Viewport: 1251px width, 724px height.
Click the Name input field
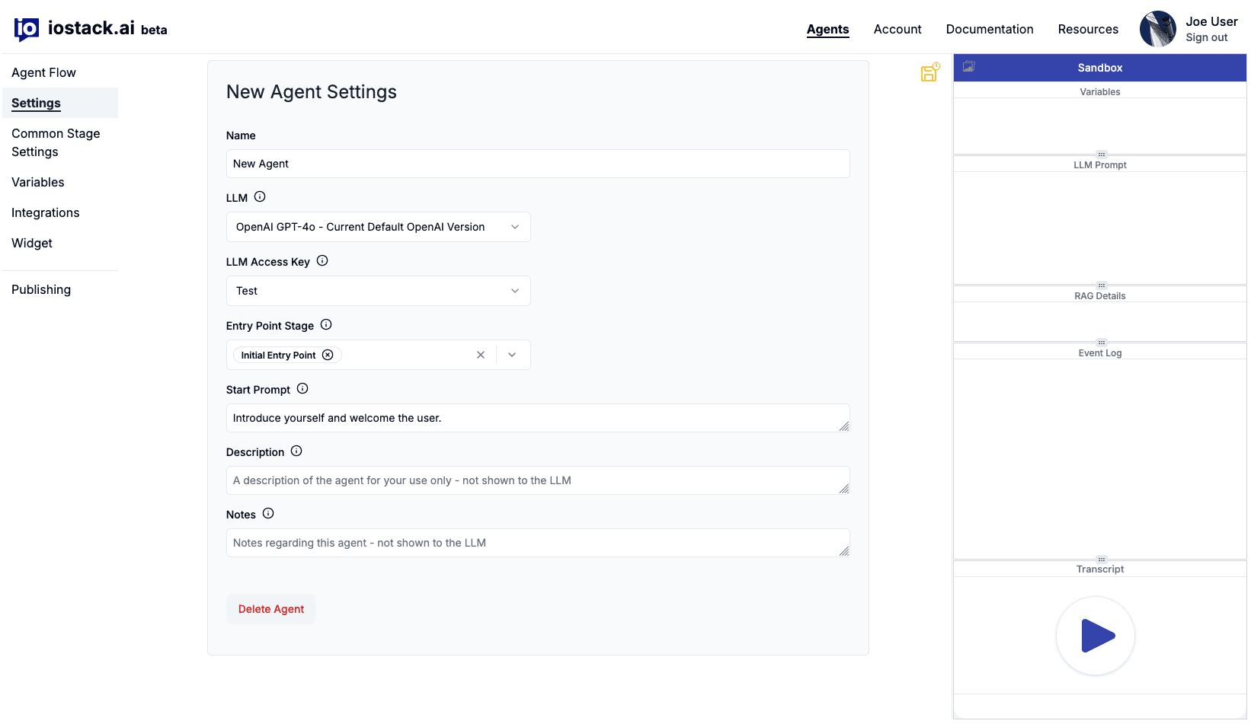[x=538, y=164]
